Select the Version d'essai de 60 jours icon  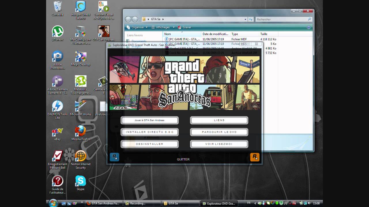103,10
